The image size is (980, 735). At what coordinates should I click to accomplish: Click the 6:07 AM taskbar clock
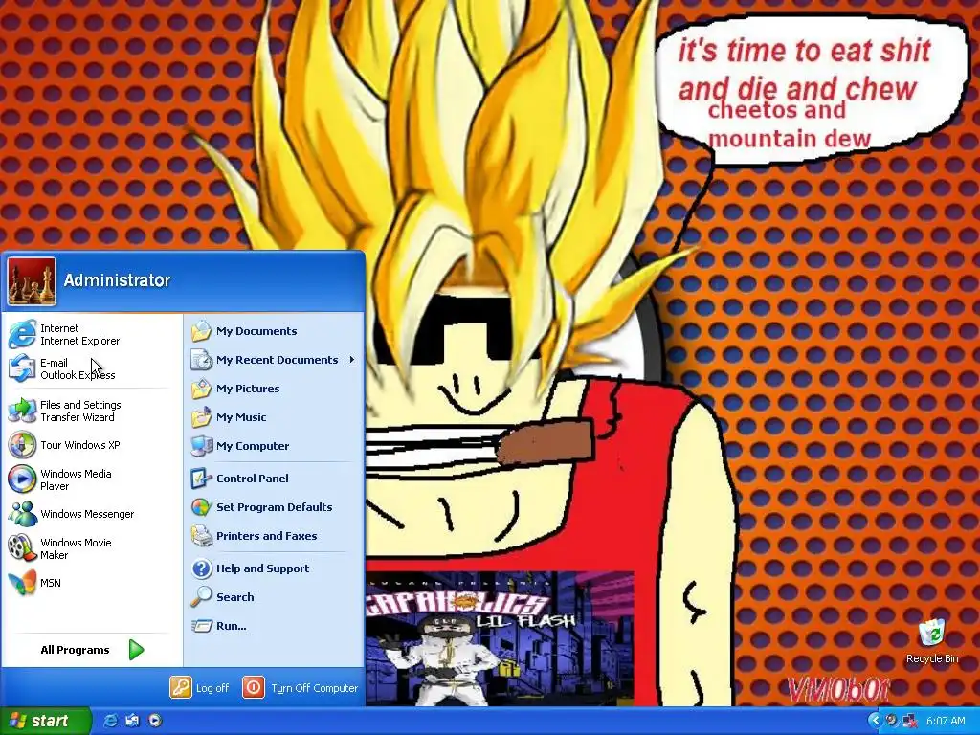(946, 721)
